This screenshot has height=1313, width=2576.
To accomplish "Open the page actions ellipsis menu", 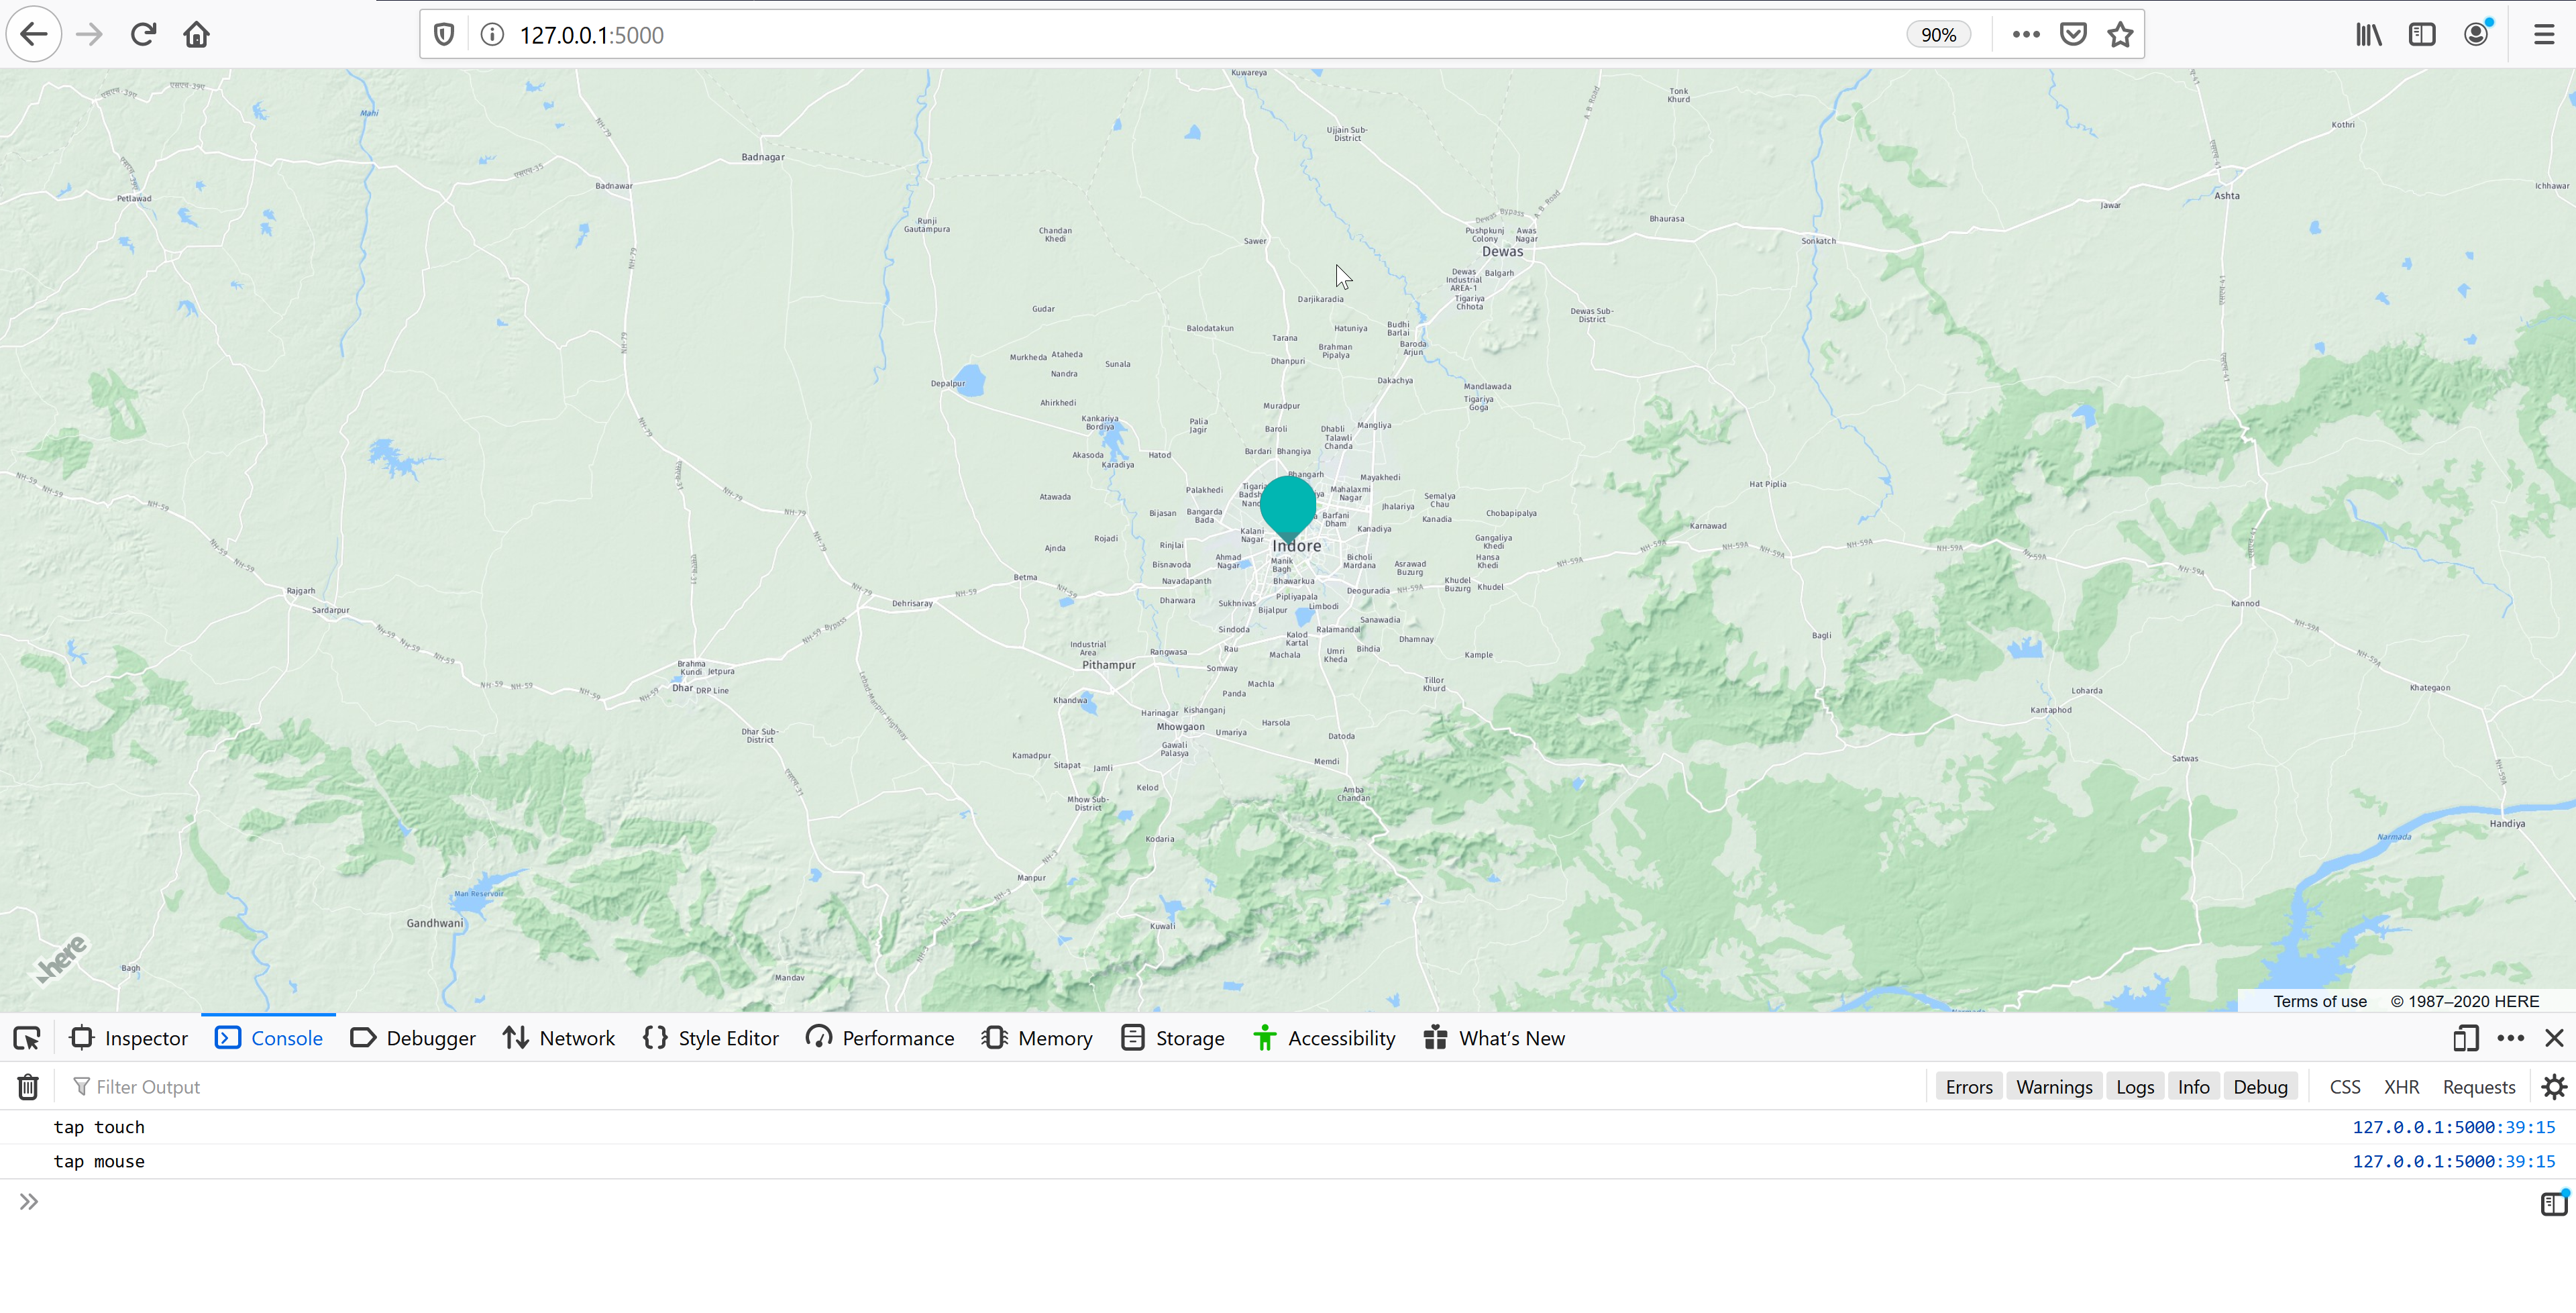I will pyautogui.click(x=2026, y=35).
